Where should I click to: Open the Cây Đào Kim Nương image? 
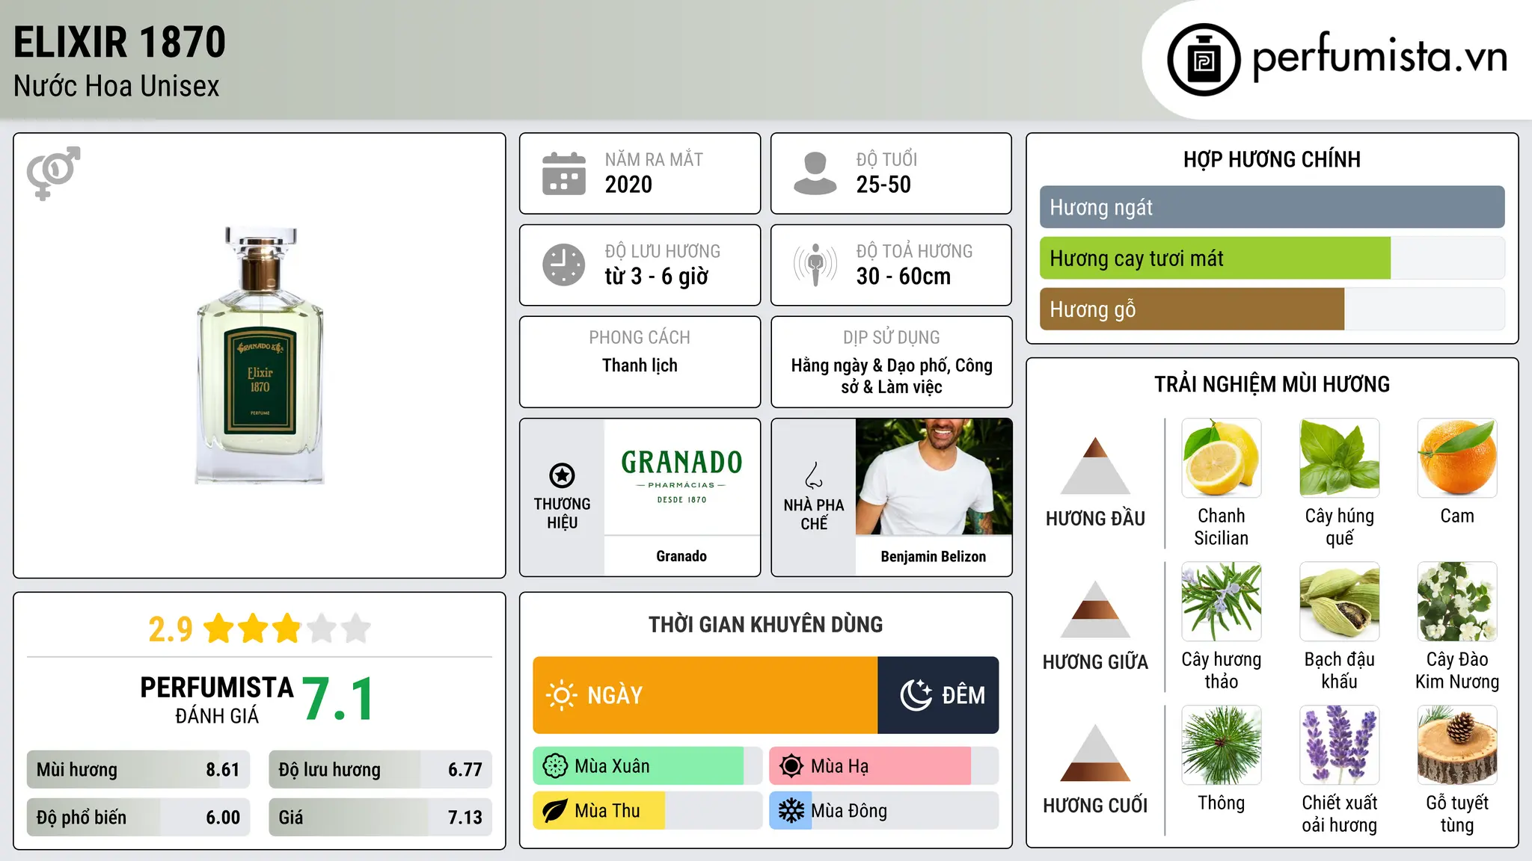[1457, 601]
